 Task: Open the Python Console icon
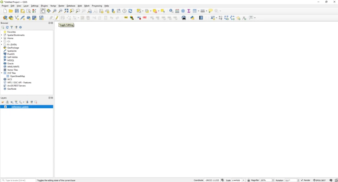[x=192, y=18]
